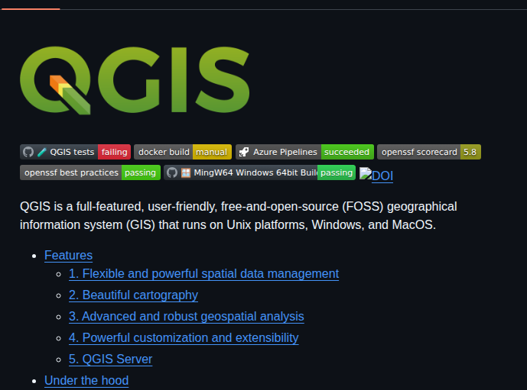
Task: Go to 2. Beautiful cartography
Action: pyautogui.click(x=133, y=295)
